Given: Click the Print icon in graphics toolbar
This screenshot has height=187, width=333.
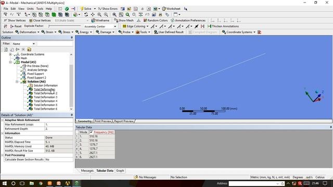Looking at the screenshot, I should 160,15.
